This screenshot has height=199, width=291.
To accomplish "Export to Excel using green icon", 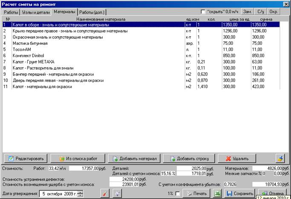I will [217, 194].
